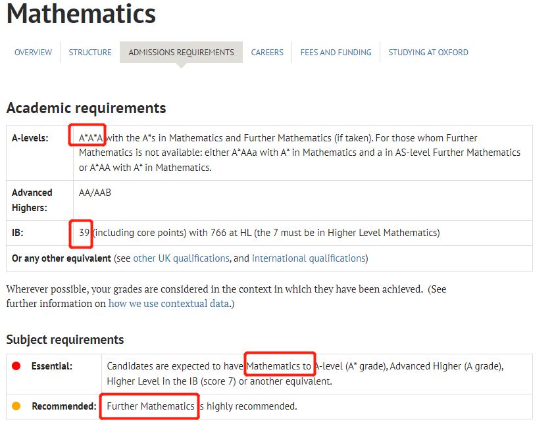Open the international qualifications link
Image resolution: width=554 pixels, height=428 pixels.
pos(309,258)
